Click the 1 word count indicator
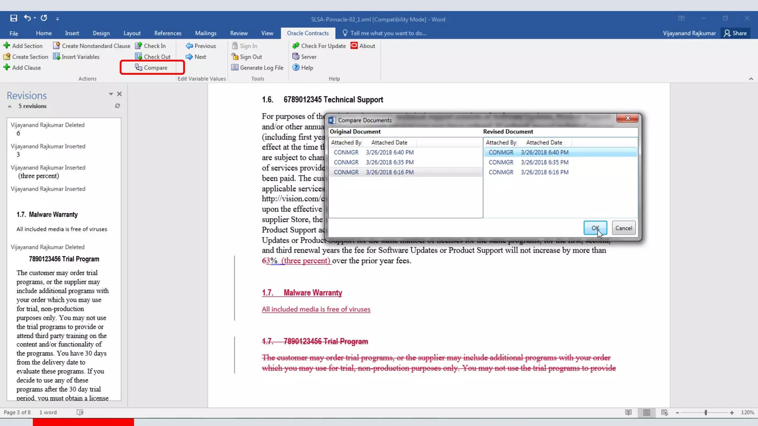758x426 pixels. pyautogui.click(x=48, y=412)
